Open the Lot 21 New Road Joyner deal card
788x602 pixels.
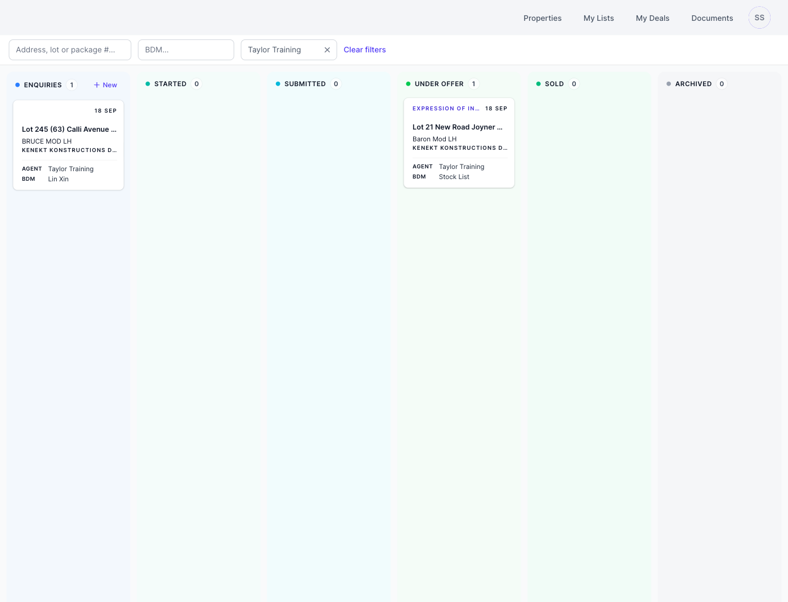click(459, 143)
